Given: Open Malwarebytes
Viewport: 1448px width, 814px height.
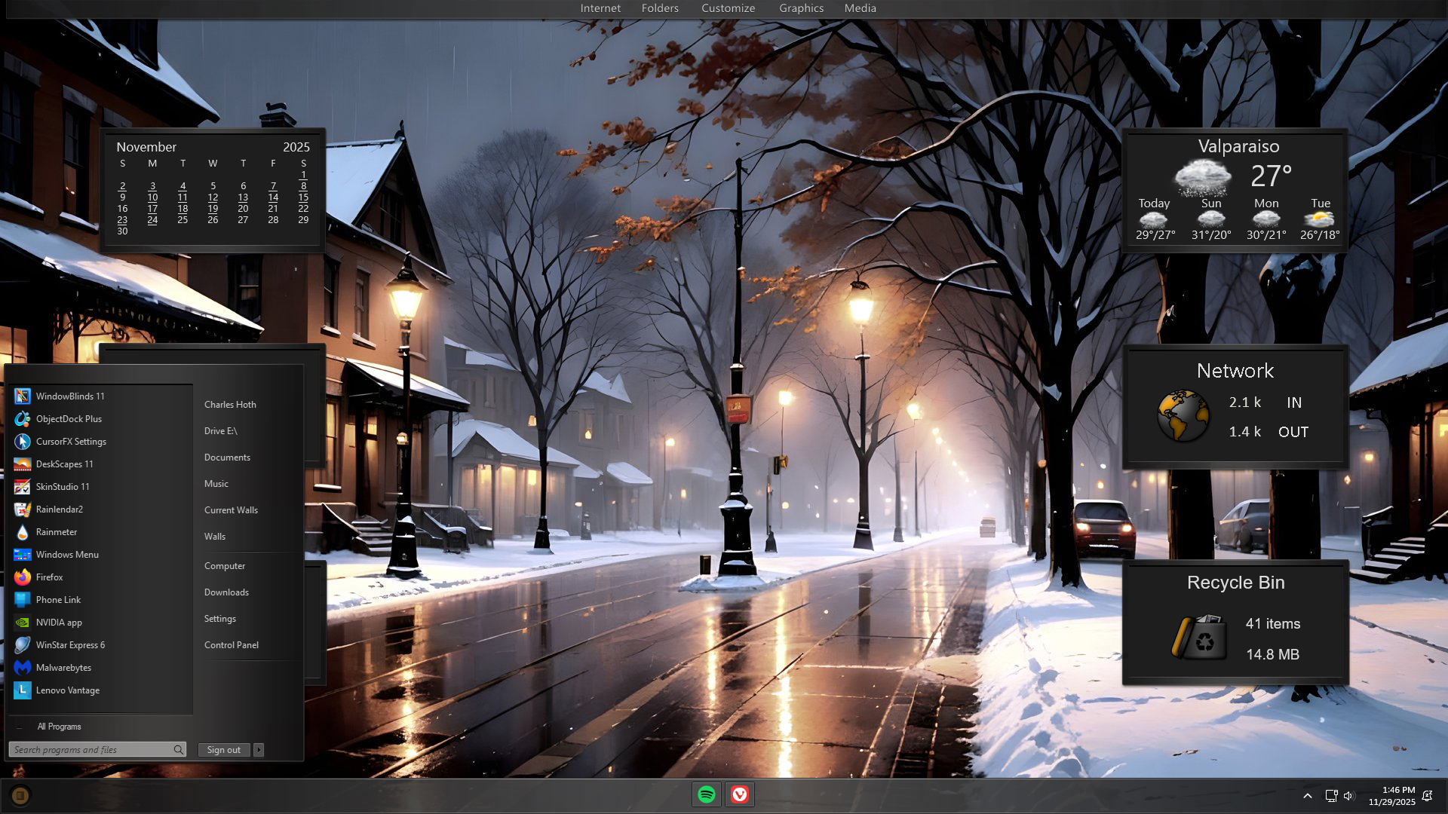Looking at the screenshot, I should coord(63,668).
